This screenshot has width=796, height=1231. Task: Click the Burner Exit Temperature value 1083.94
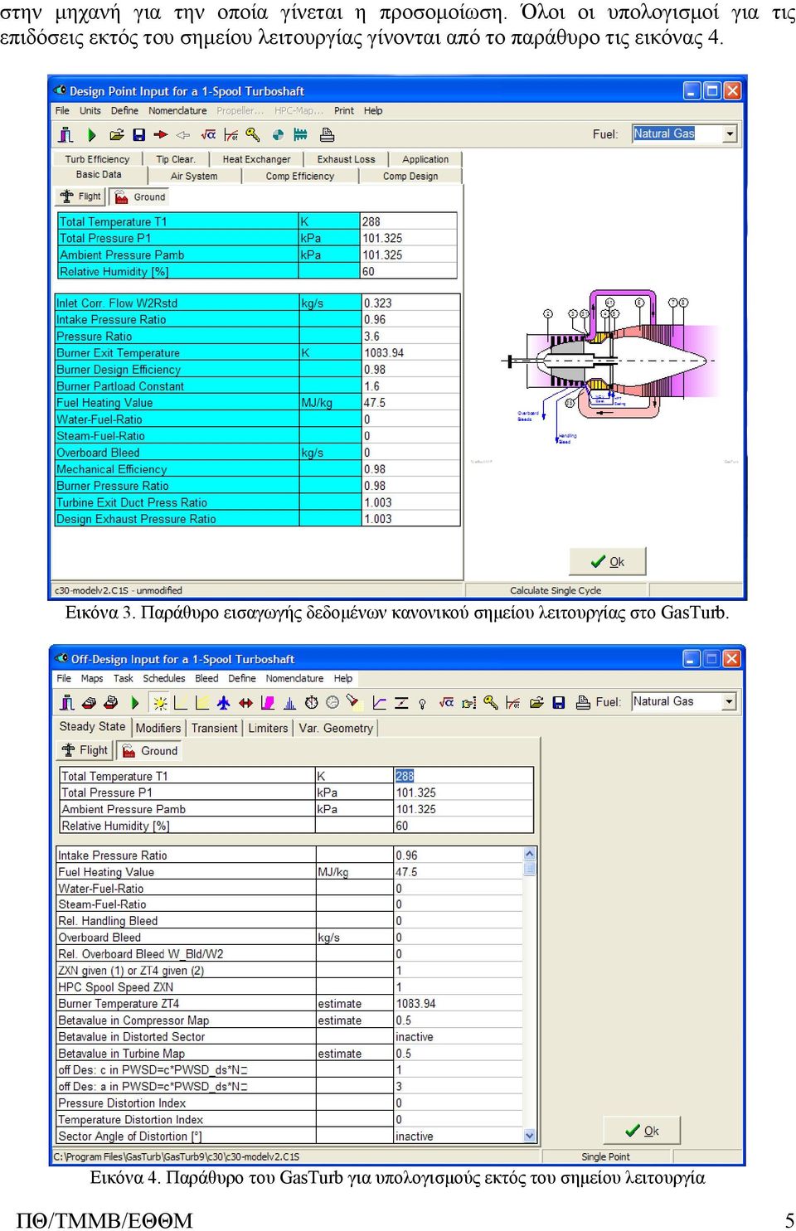410,353
